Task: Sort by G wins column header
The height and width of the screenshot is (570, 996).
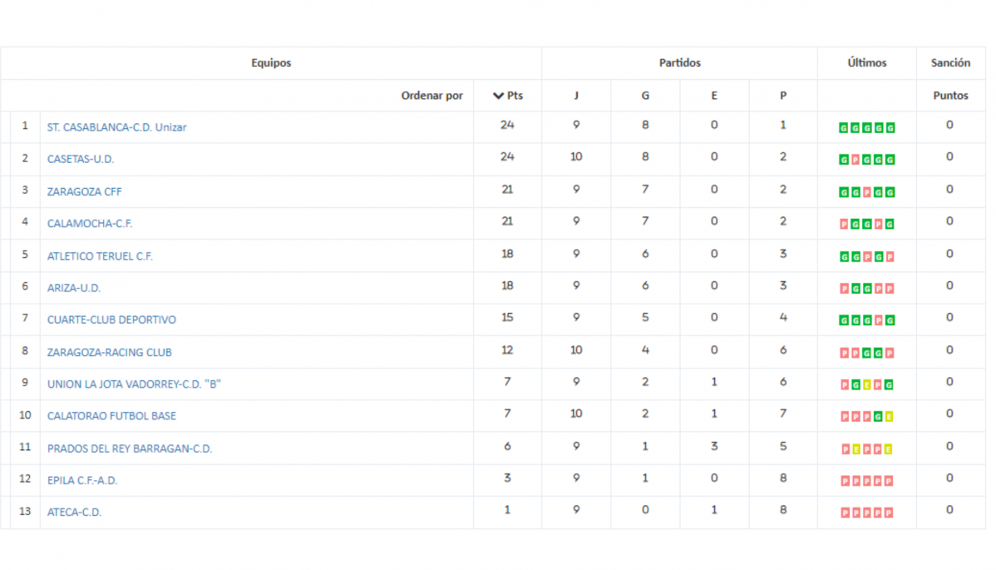Action: 645,96
